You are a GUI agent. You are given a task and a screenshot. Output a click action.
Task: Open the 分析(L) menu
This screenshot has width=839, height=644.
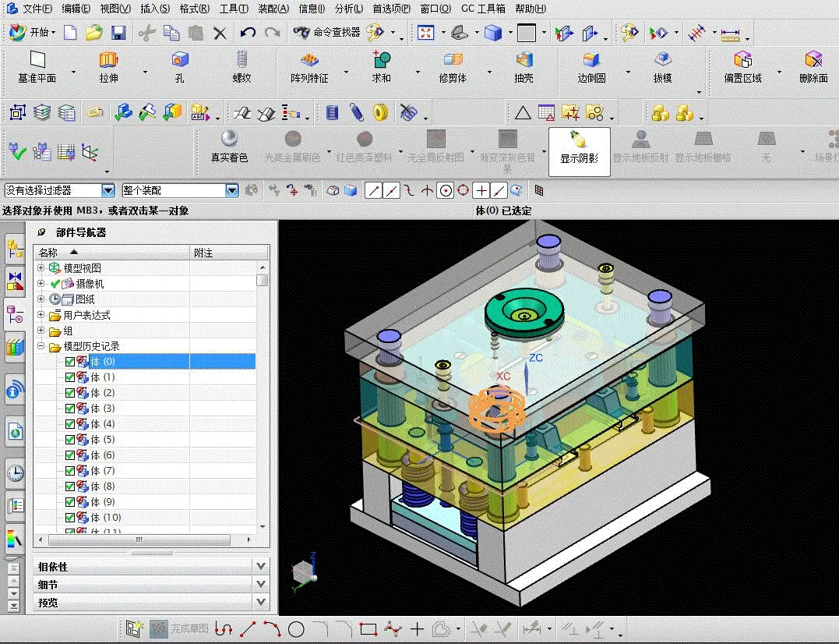[349, 9]
